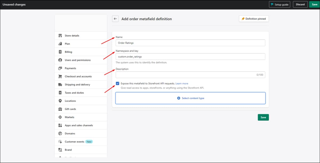Click the back arrow beside page title
This screenshot has height=163, width=320.
point(115,19)
